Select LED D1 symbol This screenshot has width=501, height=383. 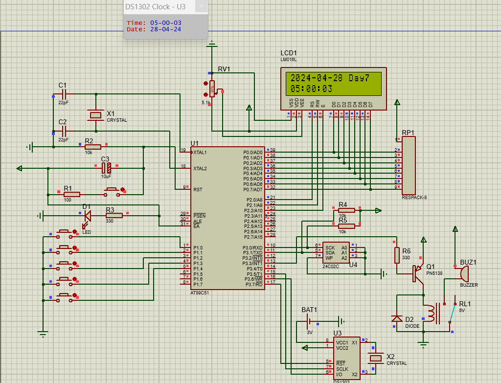point(87,216)
